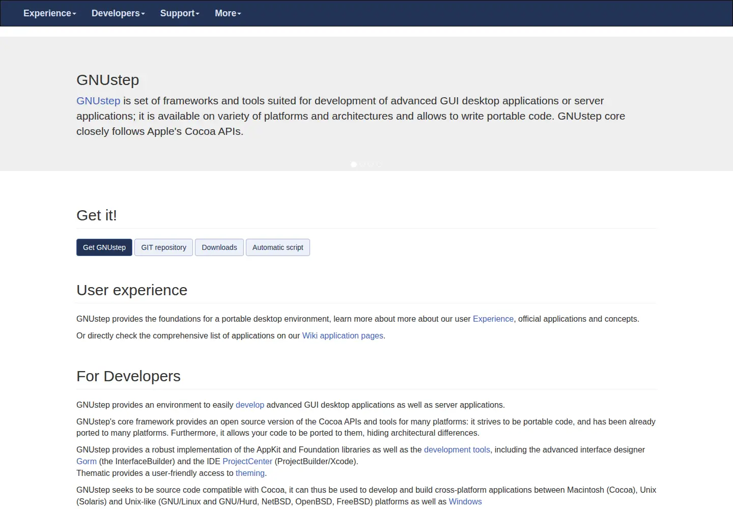Click the 'Get it!' heading
Viewport: 733px width, 509px height.
click(97, 215)
